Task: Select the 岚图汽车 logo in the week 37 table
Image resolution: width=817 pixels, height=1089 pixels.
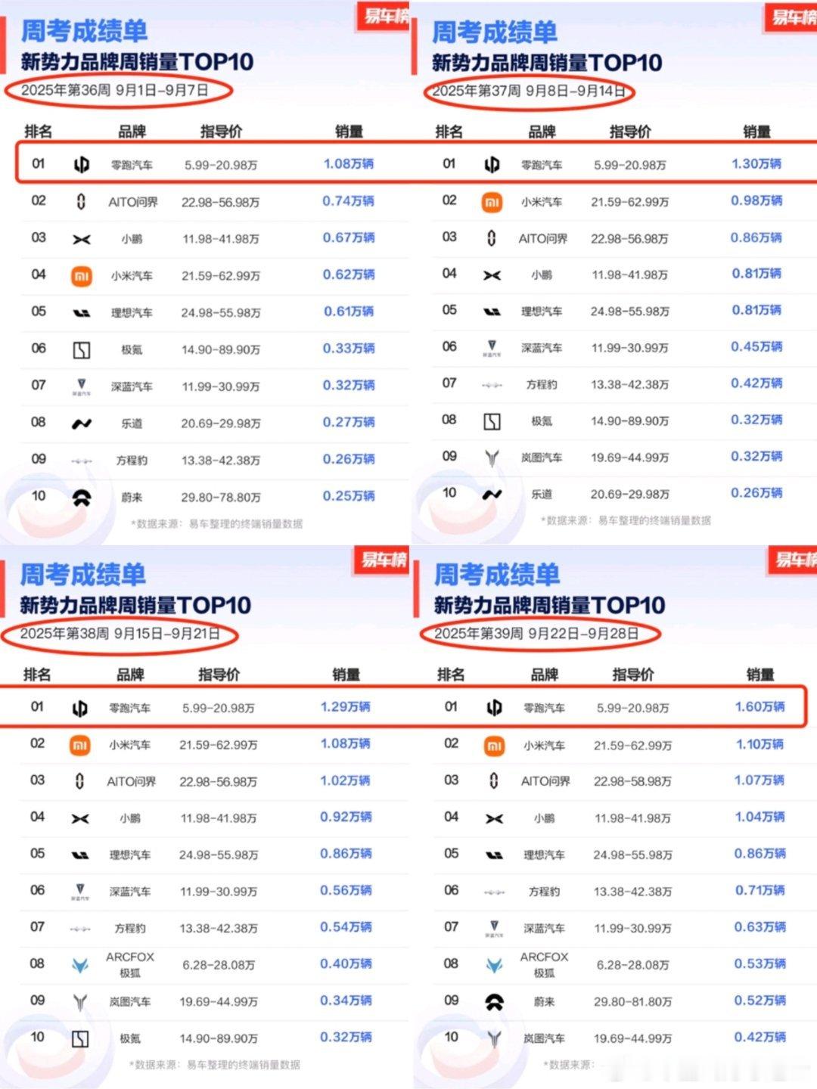Action: 492,458
